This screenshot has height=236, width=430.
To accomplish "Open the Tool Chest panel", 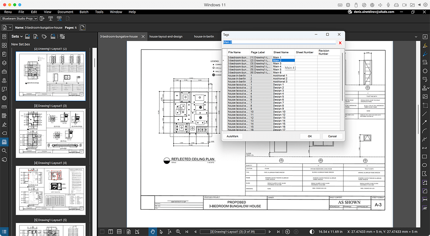I will (4, 72).
